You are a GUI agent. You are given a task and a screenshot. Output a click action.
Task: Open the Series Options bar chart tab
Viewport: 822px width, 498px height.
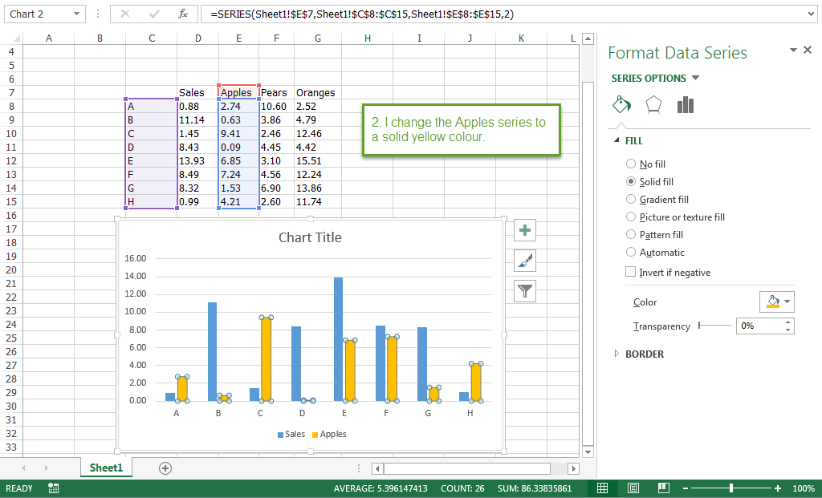tap(686, 105)
